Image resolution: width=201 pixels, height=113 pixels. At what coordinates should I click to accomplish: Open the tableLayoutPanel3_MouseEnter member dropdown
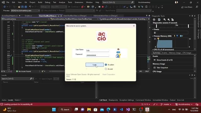[123, 19]
